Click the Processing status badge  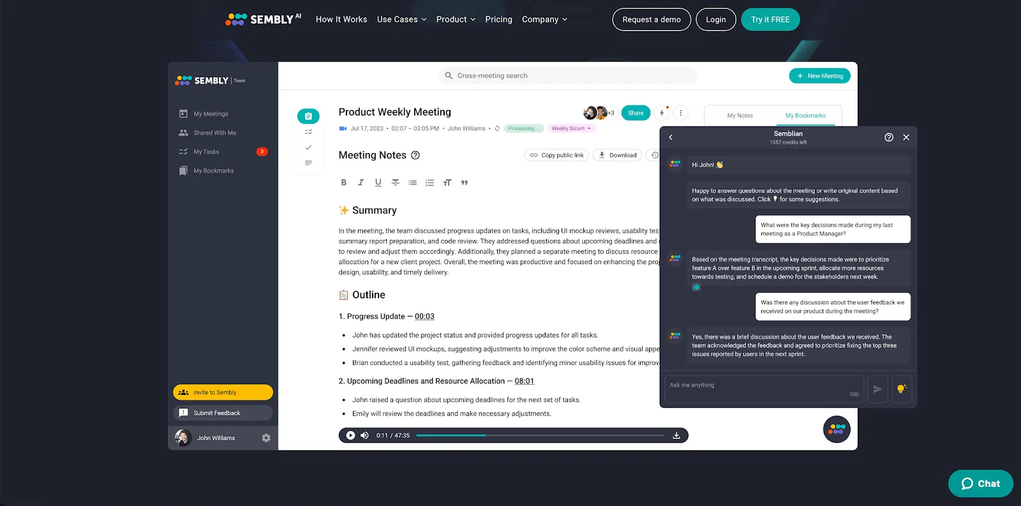[524, 128]
